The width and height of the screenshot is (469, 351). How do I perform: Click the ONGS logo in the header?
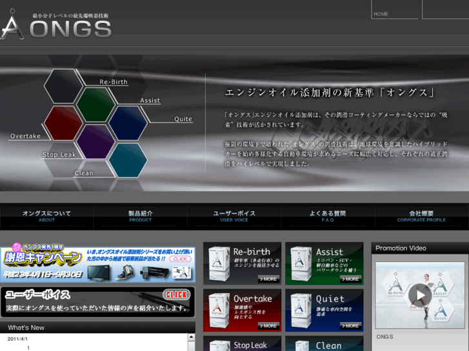coord(56,24)
